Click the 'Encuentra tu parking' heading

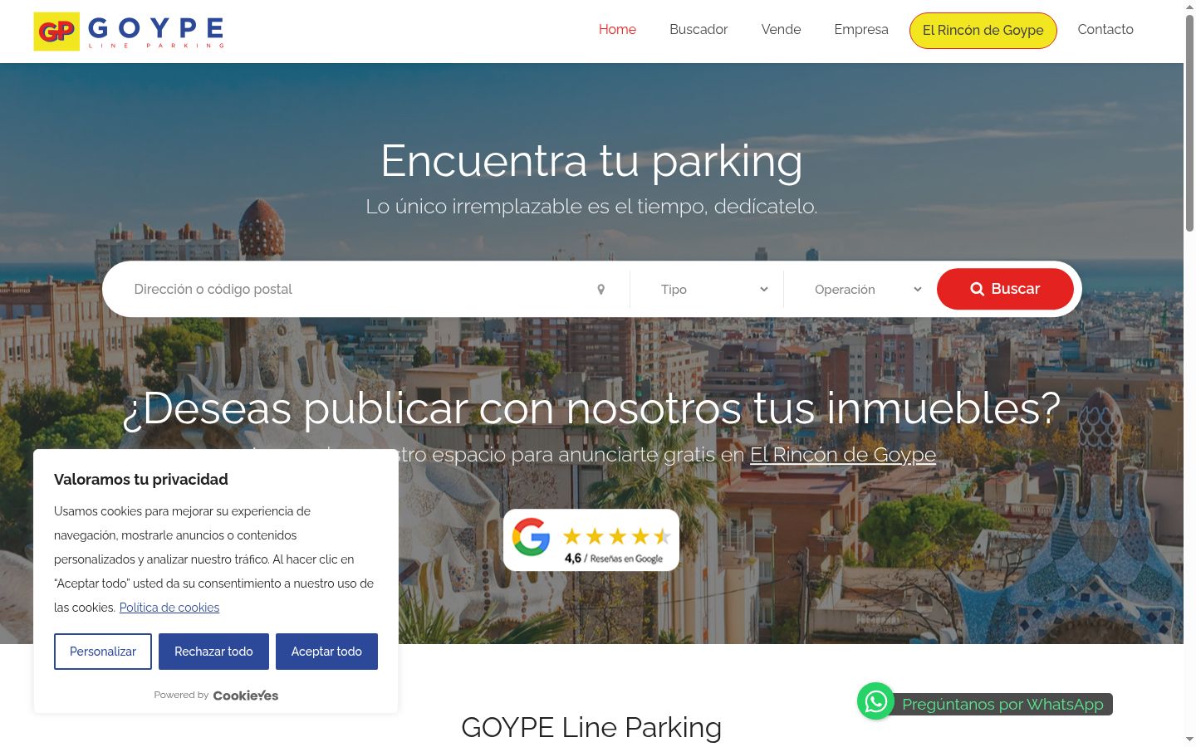click(x=591, y=161)
